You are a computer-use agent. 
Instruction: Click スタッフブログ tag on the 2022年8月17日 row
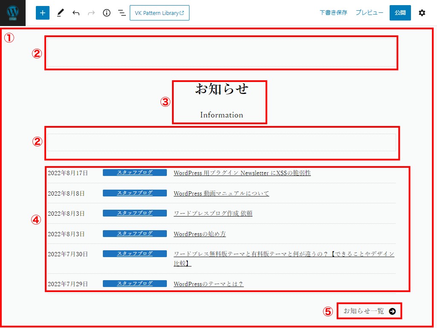134,173
